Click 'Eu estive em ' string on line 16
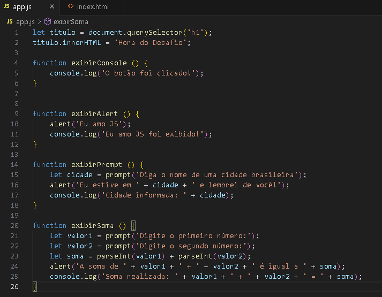The height and width of the screenshot is (297, 382). pyautogui.click(x=108, y=185)
